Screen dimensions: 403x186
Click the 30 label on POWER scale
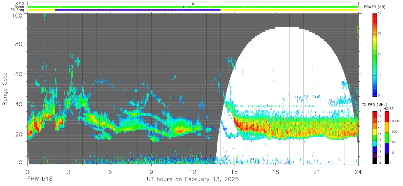click(x=380, y=33)
